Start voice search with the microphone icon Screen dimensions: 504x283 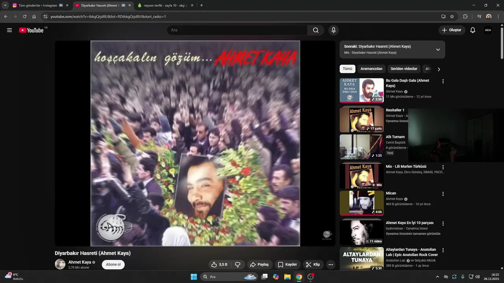point(334,30)
